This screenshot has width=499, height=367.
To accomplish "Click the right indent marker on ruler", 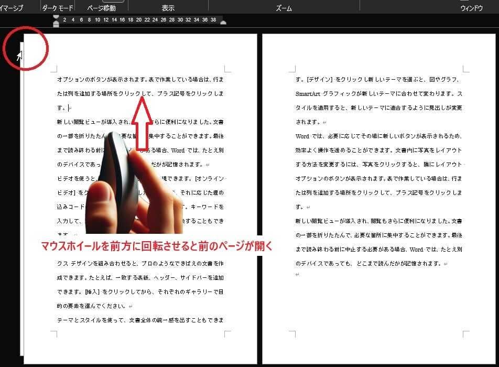I will (223, 22).
